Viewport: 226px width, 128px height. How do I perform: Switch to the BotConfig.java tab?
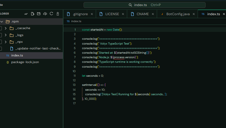click(x=178, y=14)
